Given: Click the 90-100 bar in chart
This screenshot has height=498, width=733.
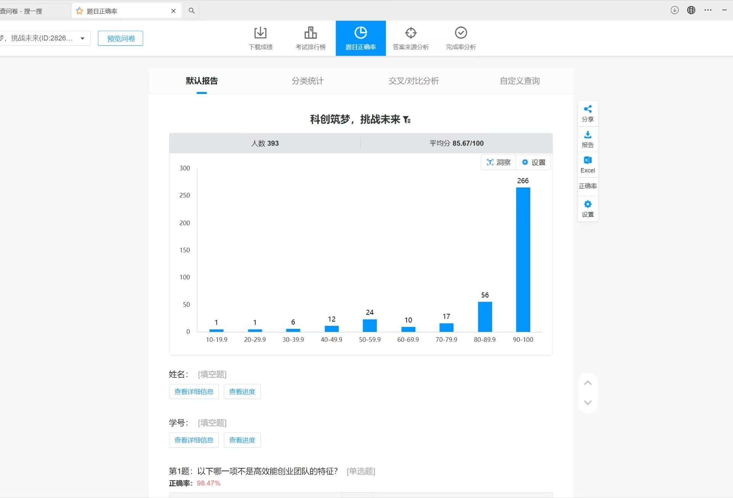Looking at the screenshot, I should coord(523,260).
